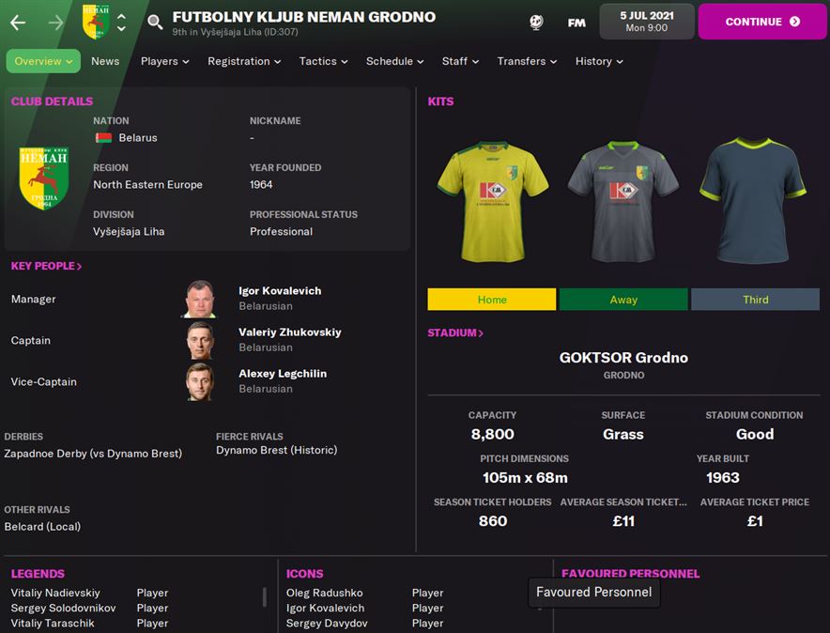The image size is (830, 633).
Task: Click the GRODNO city label
Action: click(623, 376)
